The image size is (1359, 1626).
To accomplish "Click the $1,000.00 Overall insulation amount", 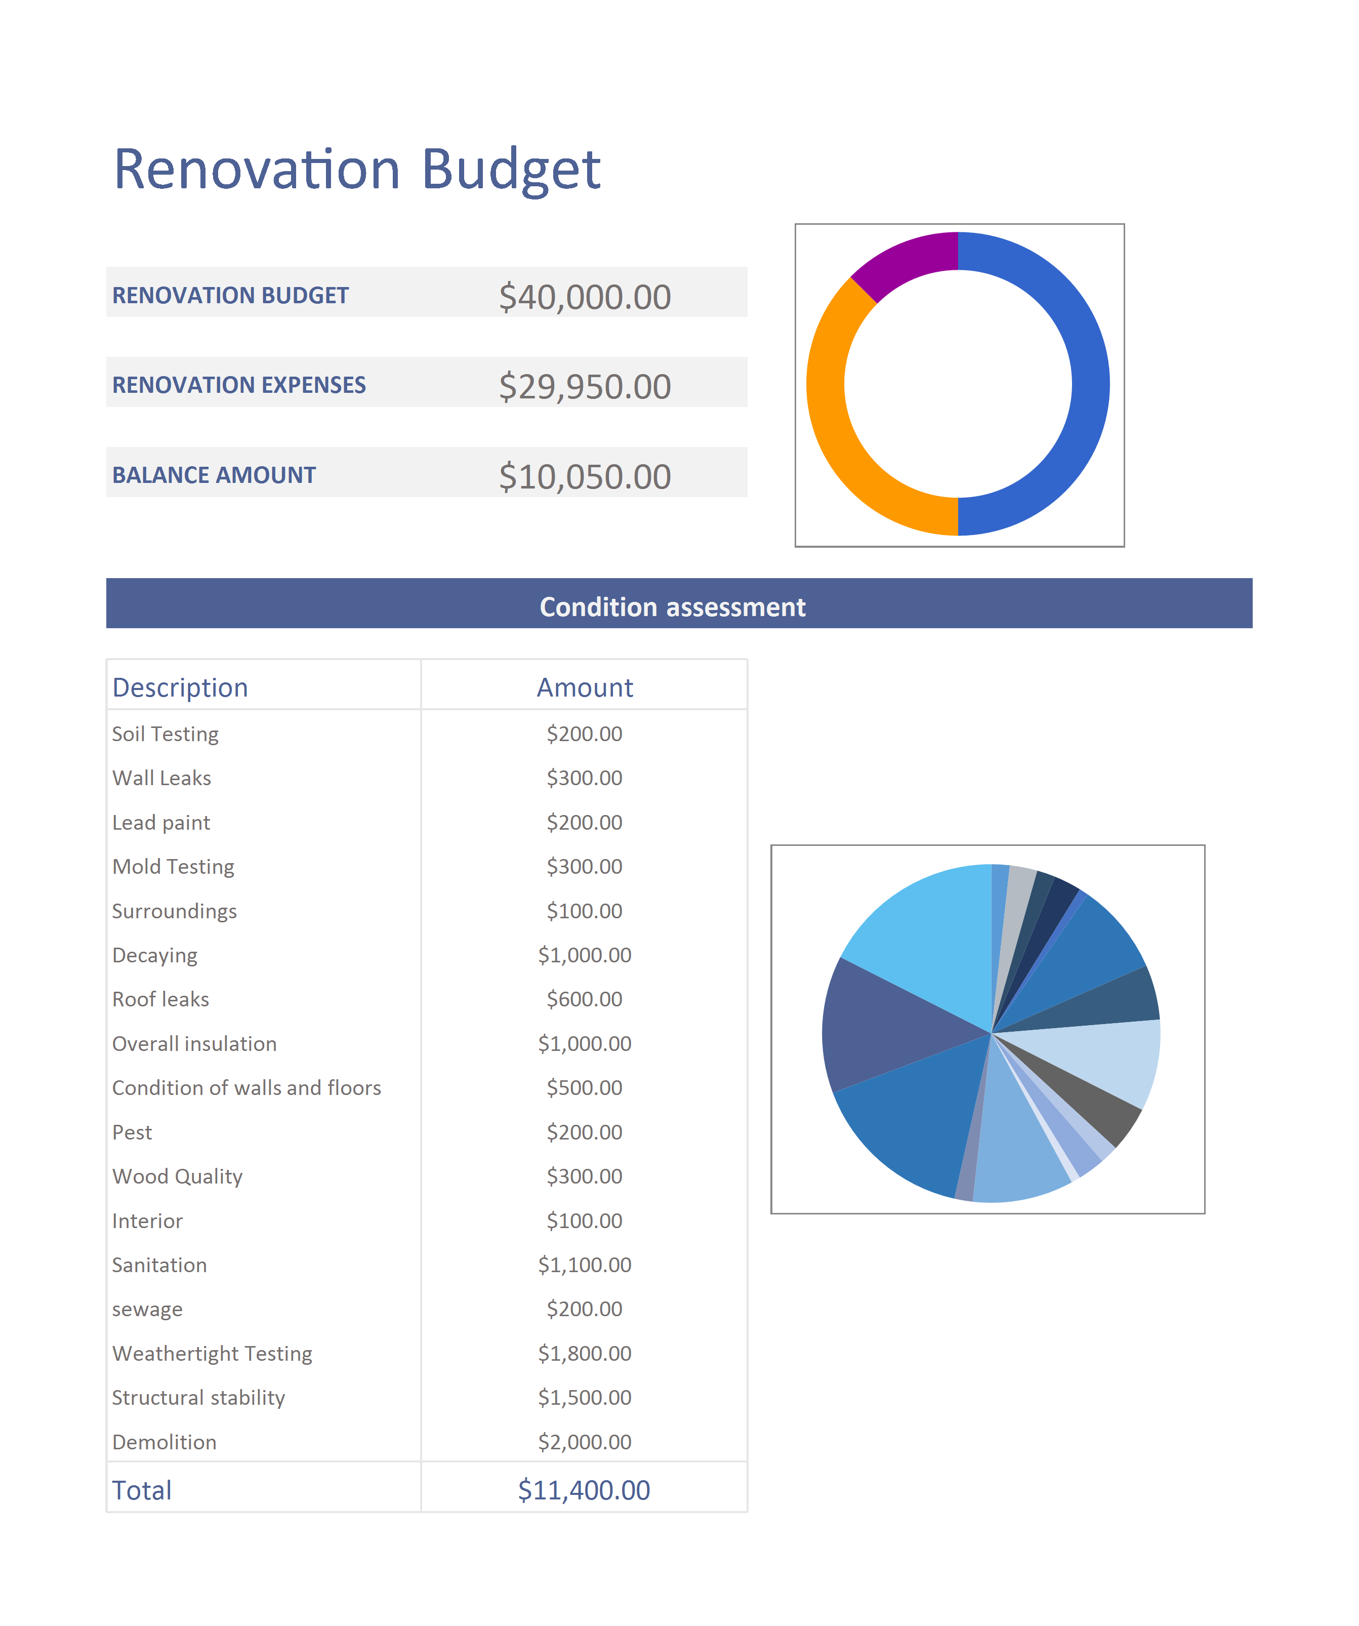I will [x=585, y=1044].
